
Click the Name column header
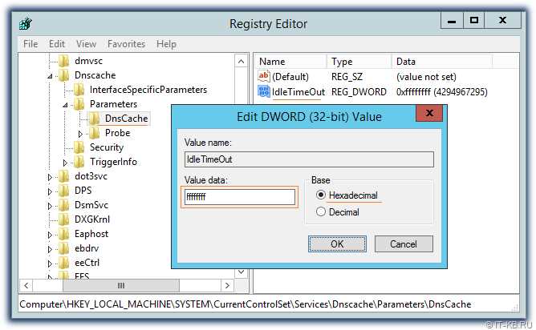click(x=291, y=62)
